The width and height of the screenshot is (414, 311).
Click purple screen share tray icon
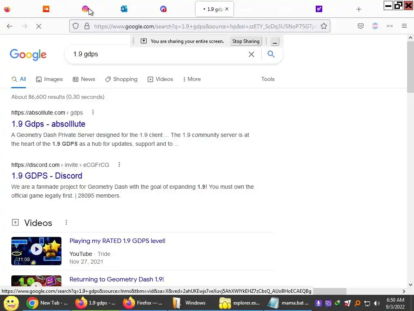point(328,303)
